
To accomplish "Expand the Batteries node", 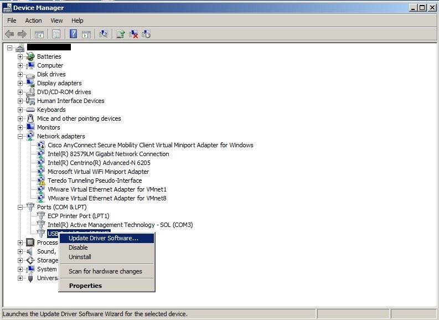I will [20, 57].
